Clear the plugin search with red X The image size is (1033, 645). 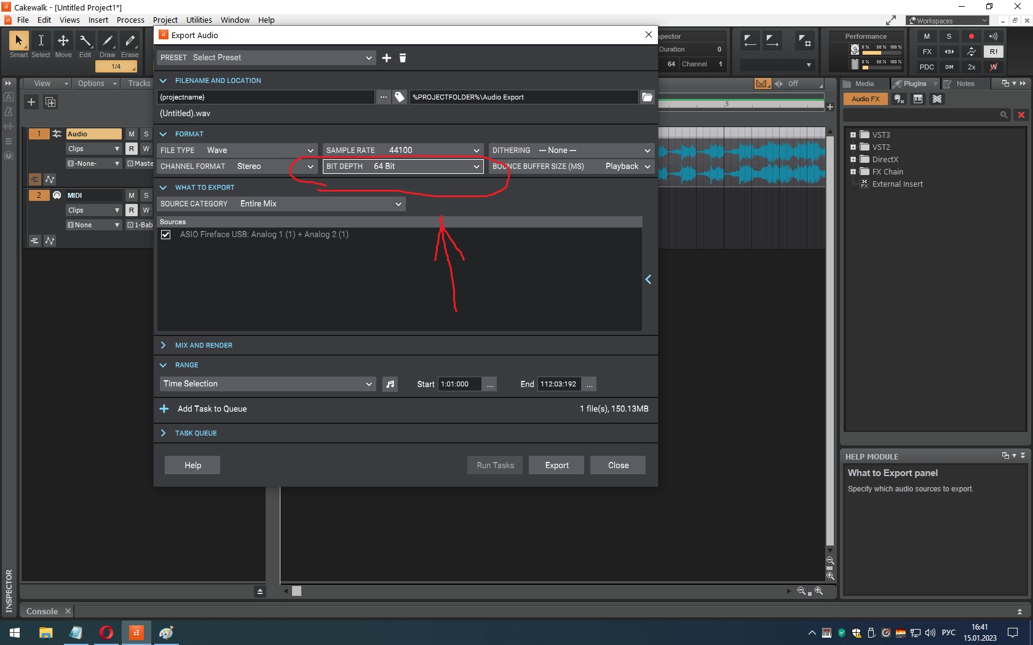[x=1021, y=115]
